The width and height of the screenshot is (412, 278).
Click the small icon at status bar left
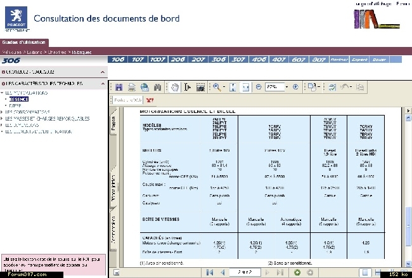pos(117,272)
